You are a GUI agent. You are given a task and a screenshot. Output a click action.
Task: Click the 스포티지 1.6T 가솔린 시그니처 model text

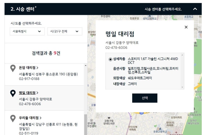[153, 61]
